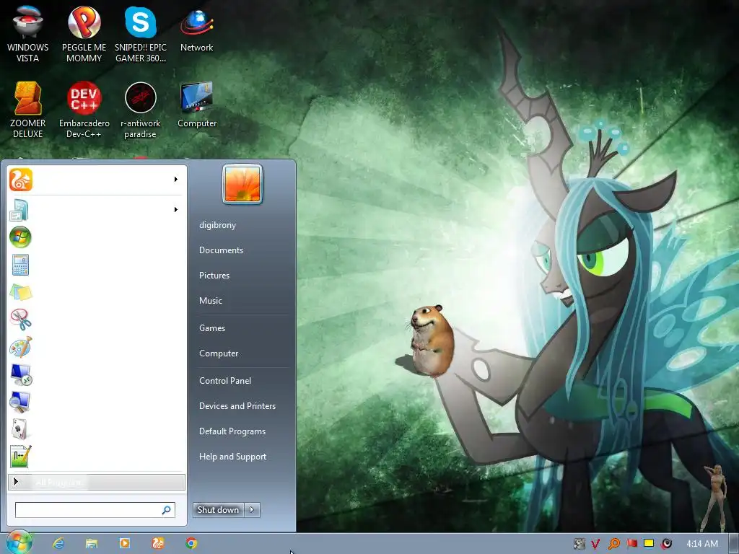Open Windows Explorer folder icon on taskbar
Image resolution: width=739 pixels, height=554 pixels.
[x=92, y=543]
